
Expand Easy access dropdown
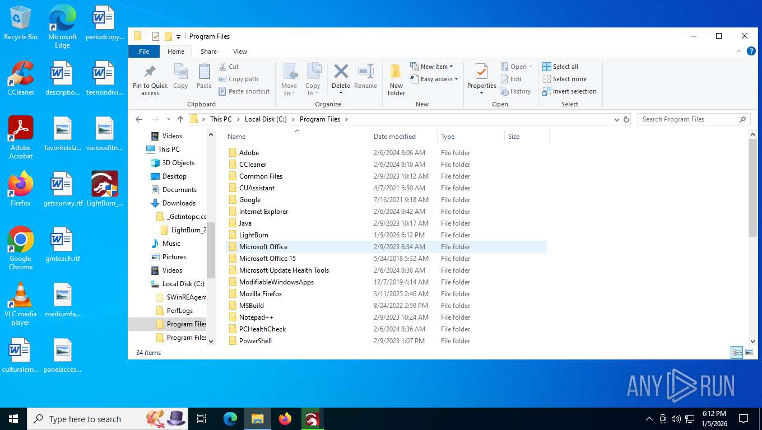coord(434,79)
